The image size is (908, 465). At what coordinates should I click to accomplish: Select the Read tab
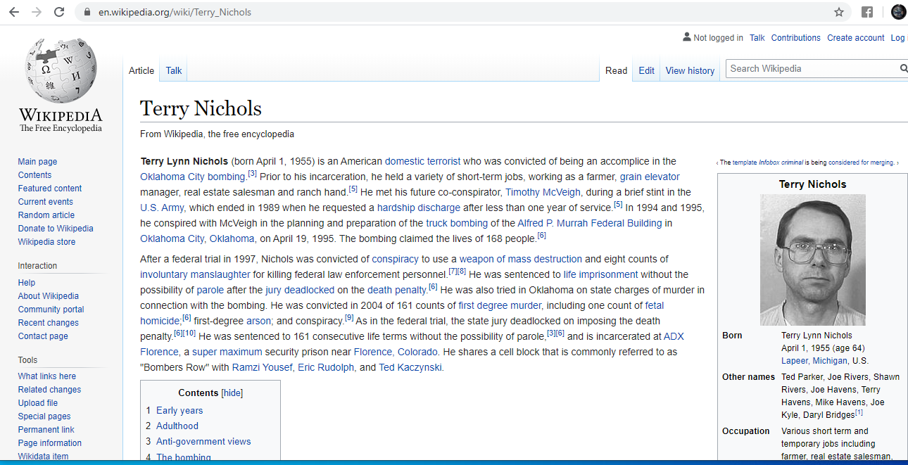616,70
